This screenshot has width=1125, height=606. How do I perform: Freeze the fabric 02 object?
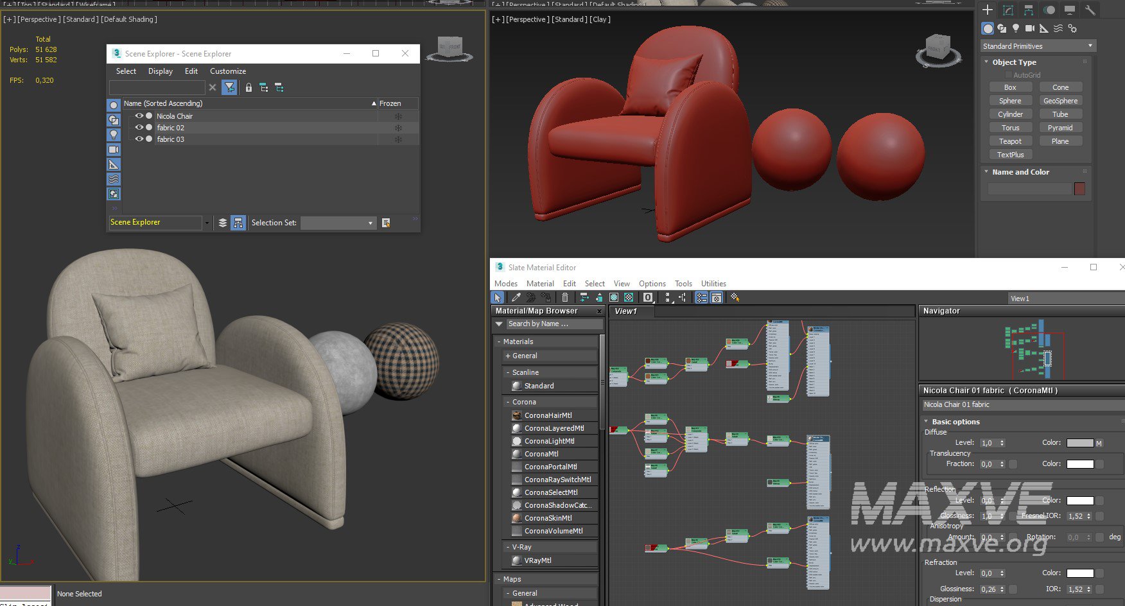point(398,128)
